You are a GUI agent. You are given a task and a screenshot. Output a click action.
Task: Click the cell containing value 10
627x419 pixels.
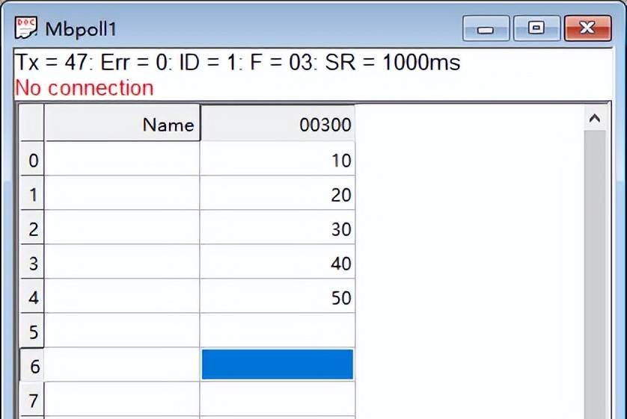point(278,161)
